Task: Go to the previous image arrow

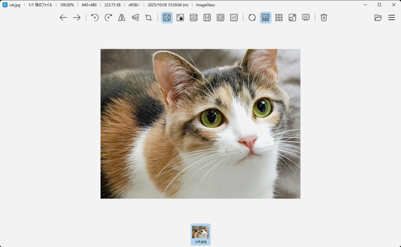Action: click(63, 18)
